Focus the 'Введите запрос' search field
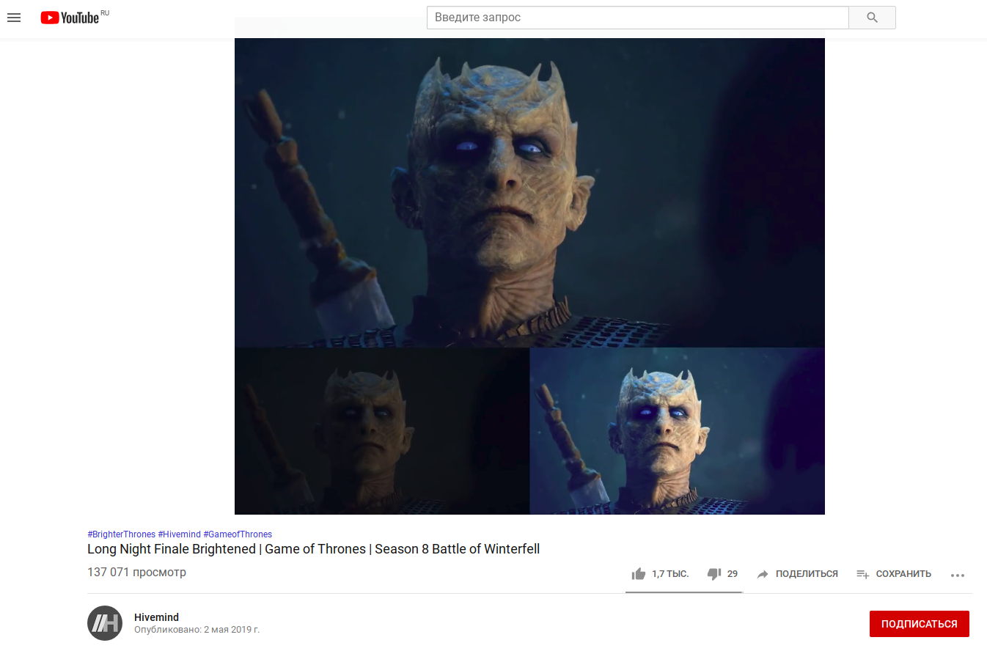This screenshot has height=651, width=987. click(638, 18)
